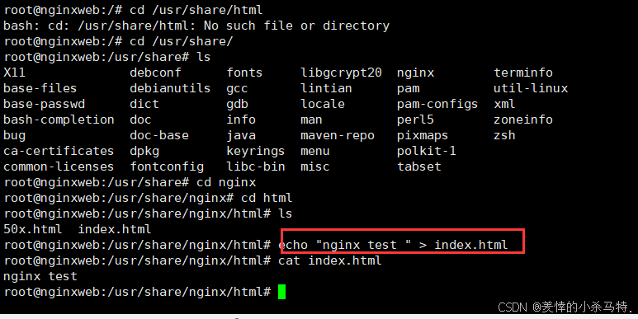This screenshot has width=638, height=319.
Task: Click the 'No such file or directory' error line
Action: [x=196, y=26]
